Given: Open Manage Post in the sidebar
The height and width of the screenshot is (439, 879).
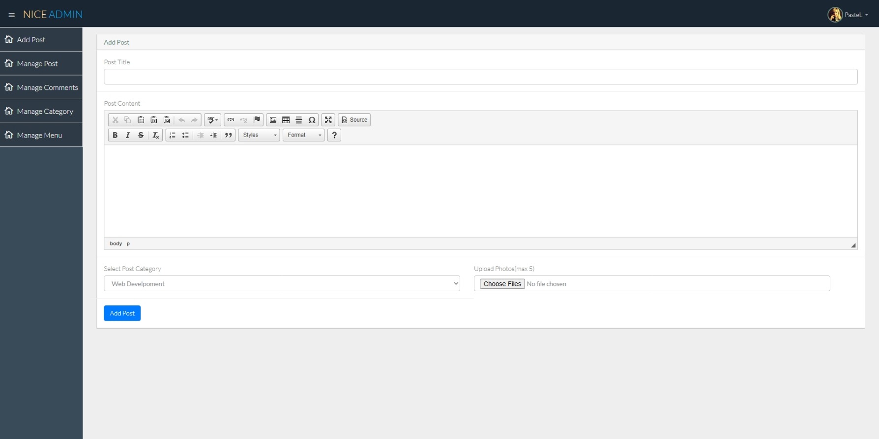Looking at the screenshot, I should (41, 63).
